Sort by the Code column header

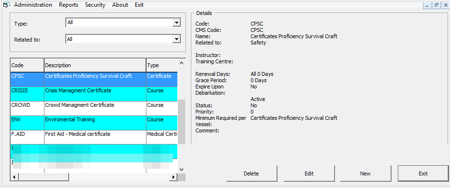click(x=27, y=65)
